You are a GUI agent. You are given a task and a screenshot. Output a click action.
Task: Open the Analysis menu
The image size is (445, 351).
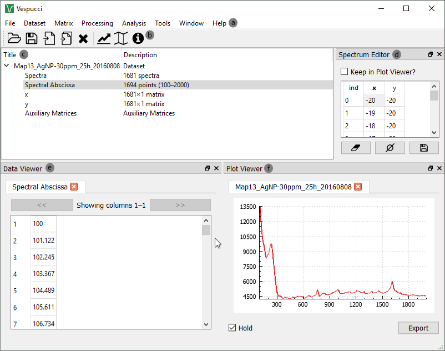point(134,23)
